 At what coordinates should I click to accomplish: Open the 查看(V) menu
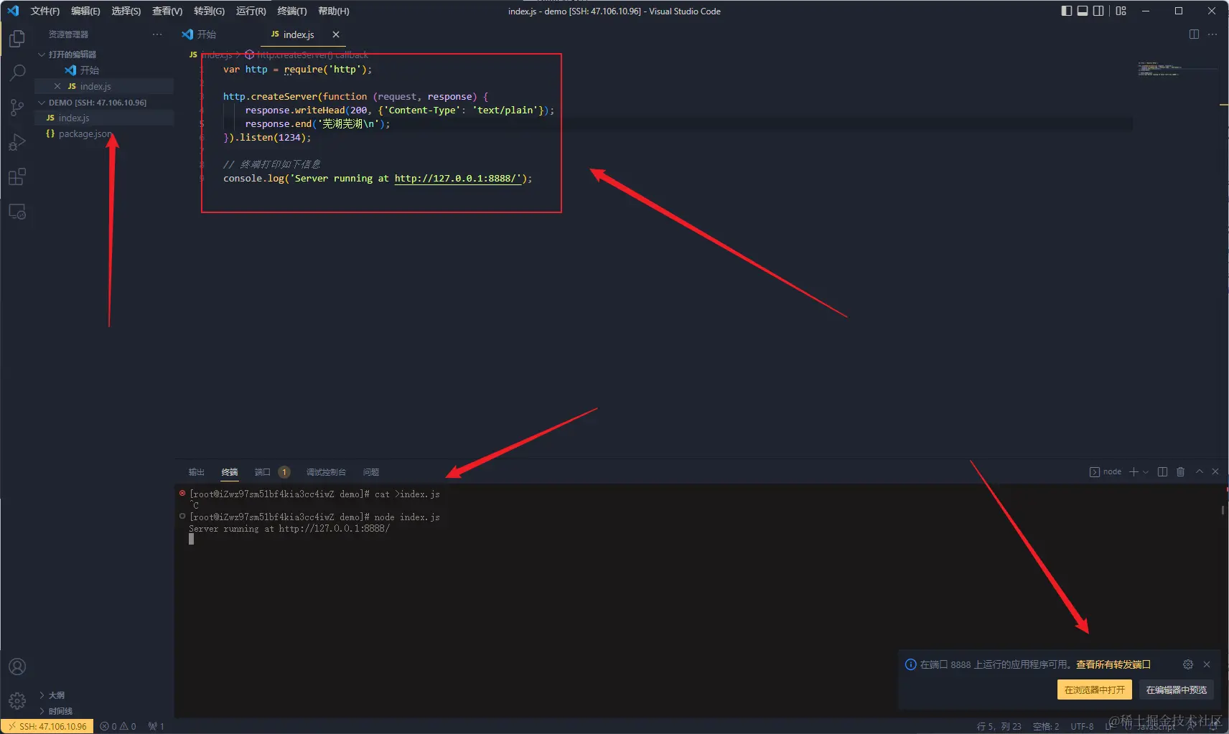[167, 11]
